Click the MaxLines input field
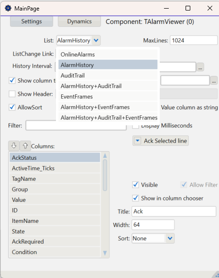This screenshot has width=219, height=278. 194,40
